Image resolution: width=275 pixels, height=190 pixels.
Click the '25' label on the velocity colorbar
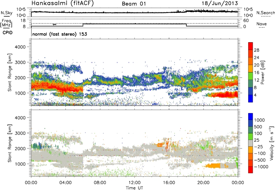pyautogui.click(x=257, y=140)
